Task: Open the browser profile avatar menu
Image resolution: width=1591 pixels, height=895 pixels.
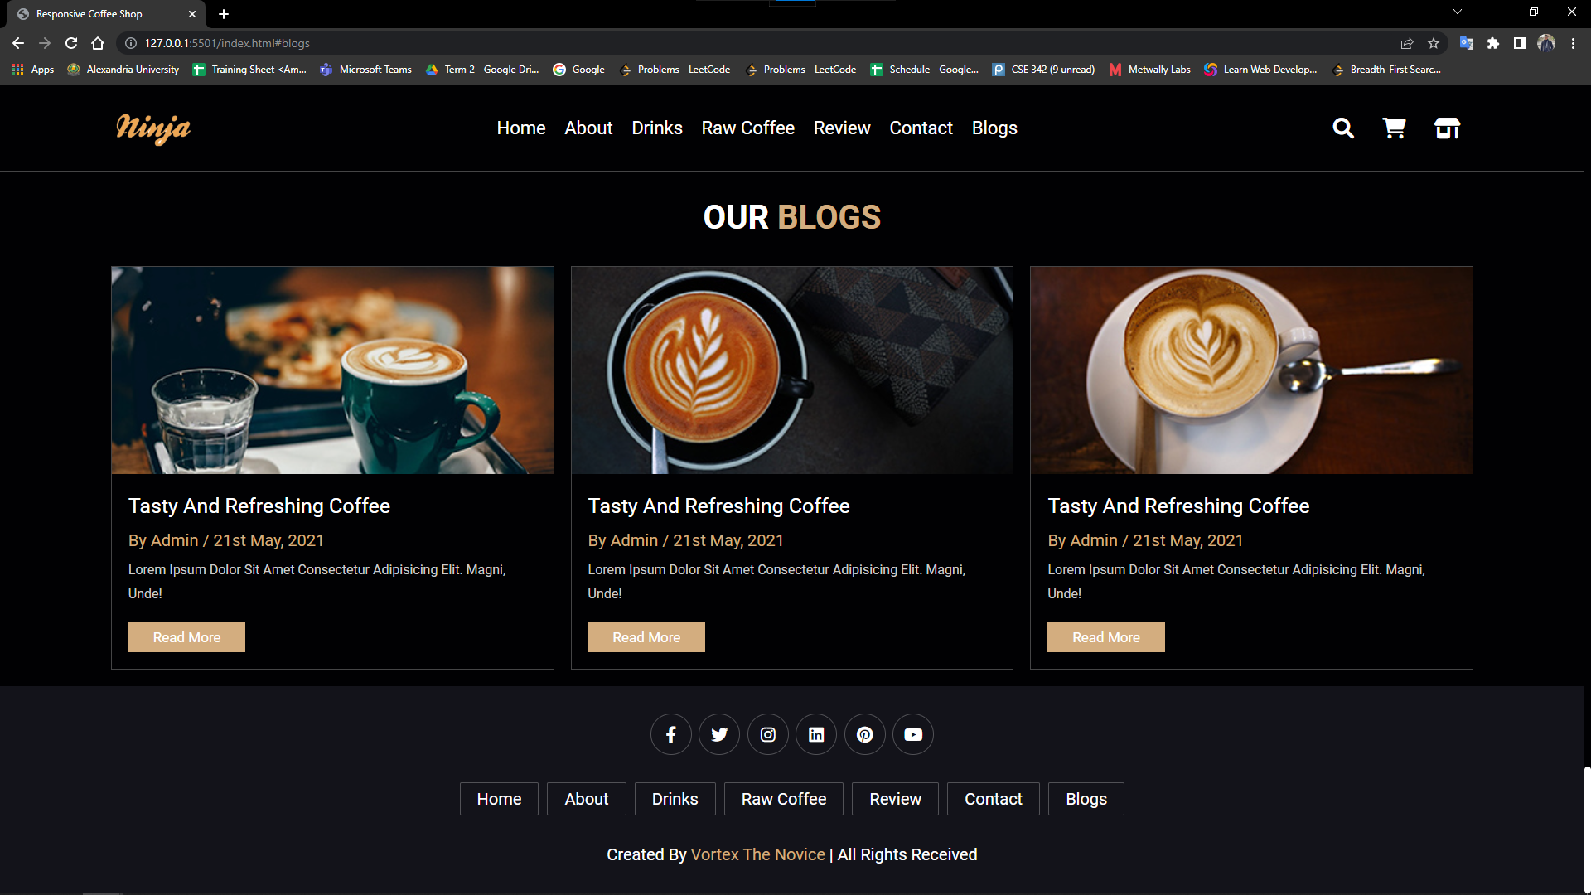Action: 1546,43
